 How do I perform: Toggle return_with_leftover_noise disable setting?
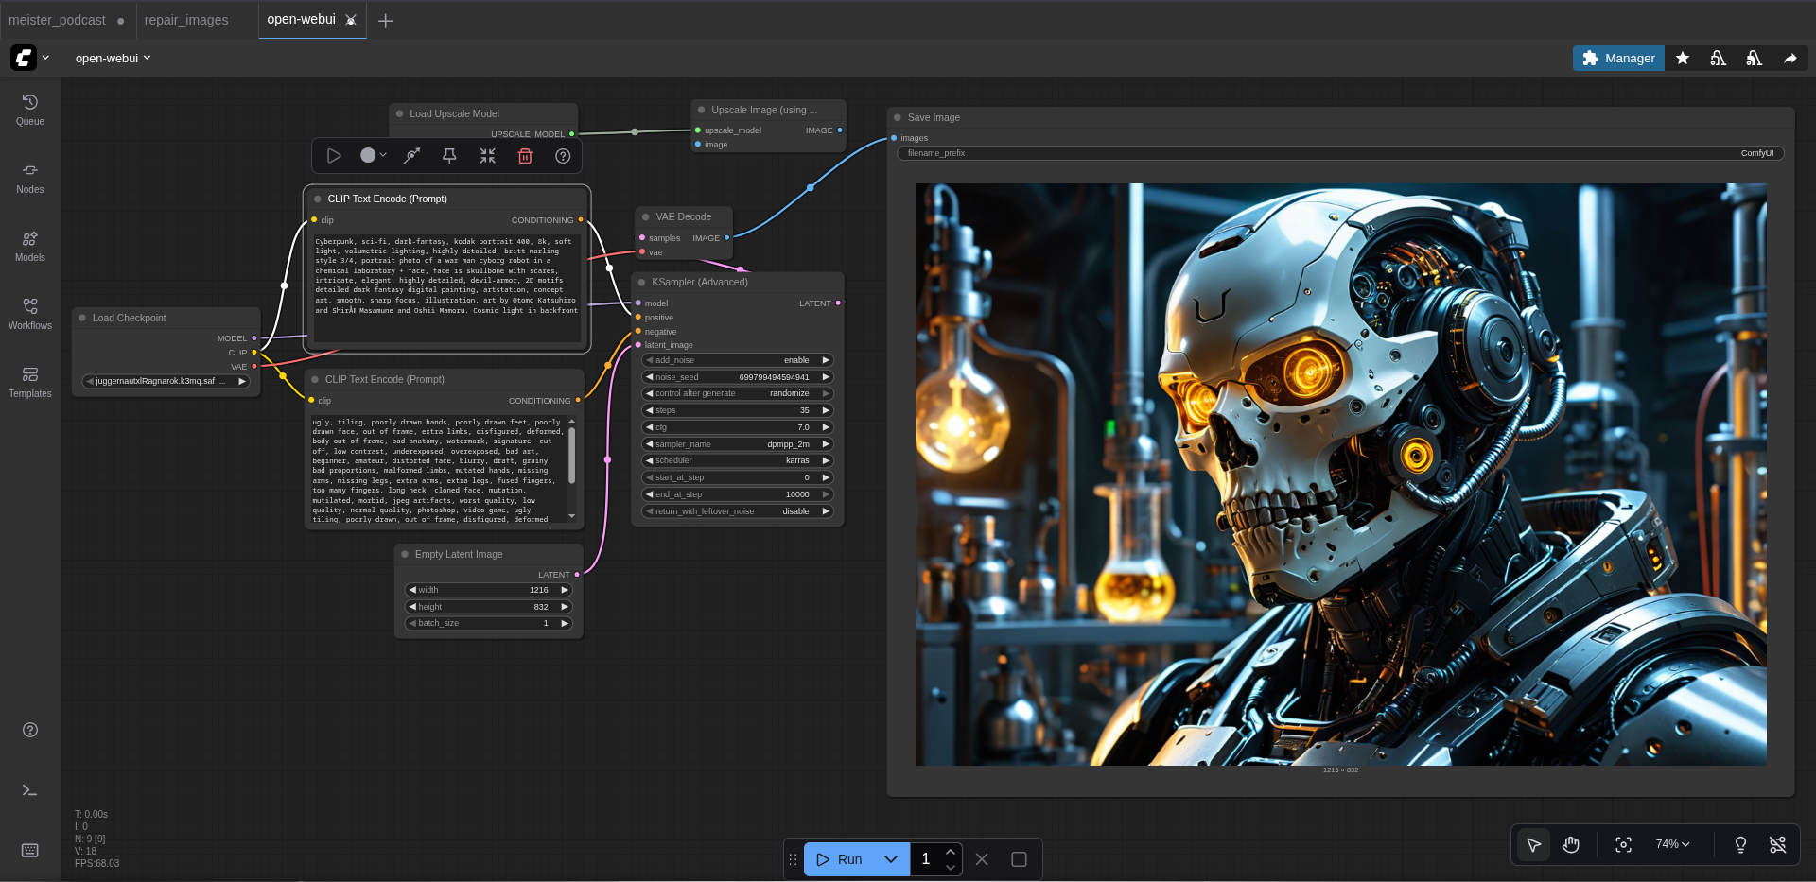coord(737,511)
